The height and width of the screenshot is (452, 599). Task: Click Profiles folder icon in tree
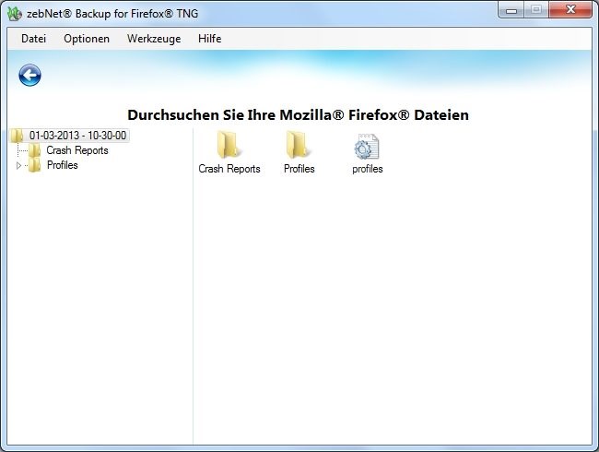pos(35,165)
